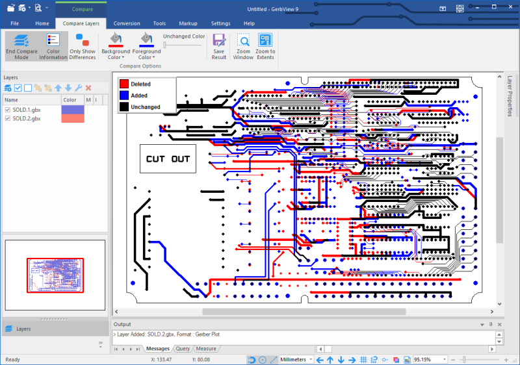This screenshot has height=365, width=520.
Task: Open the Layer Properties side panel
Action: pos(510,96)
